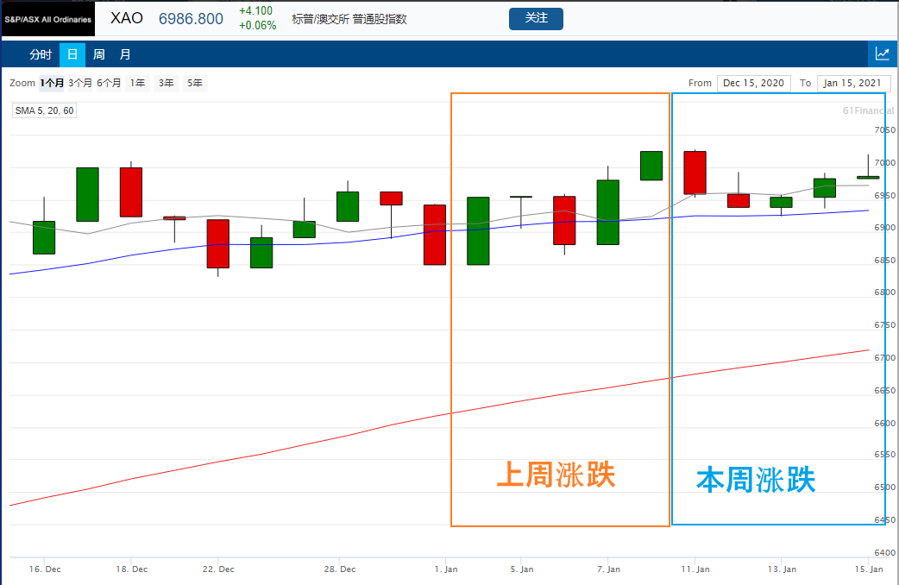Select the 日 daily chart tab
The height and width of the screenshot is (585, 899).
[x=72, y=54]
